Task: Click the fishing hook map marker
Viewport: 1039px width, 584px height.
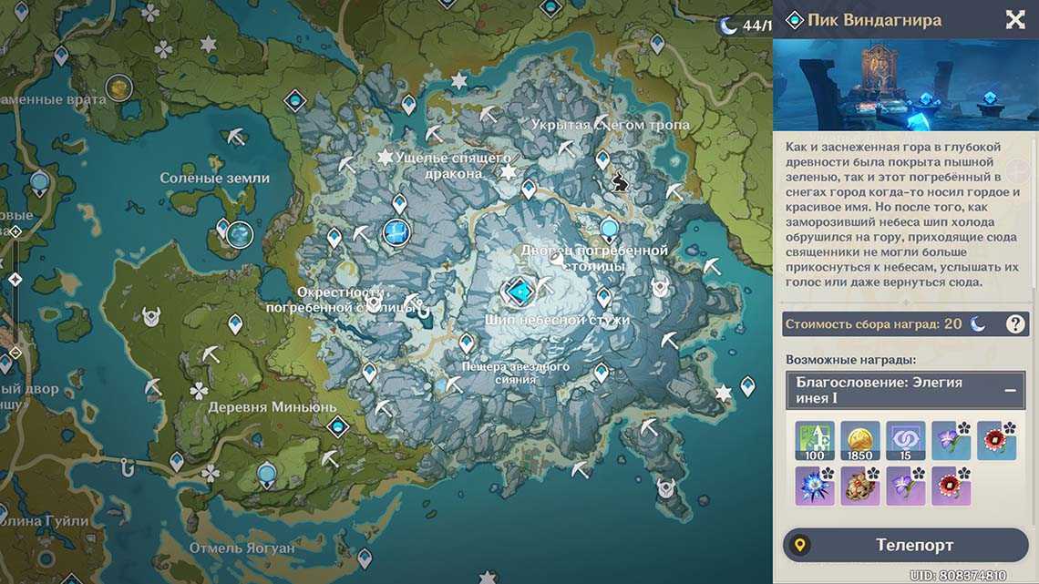Action: (x=129, y=466)
